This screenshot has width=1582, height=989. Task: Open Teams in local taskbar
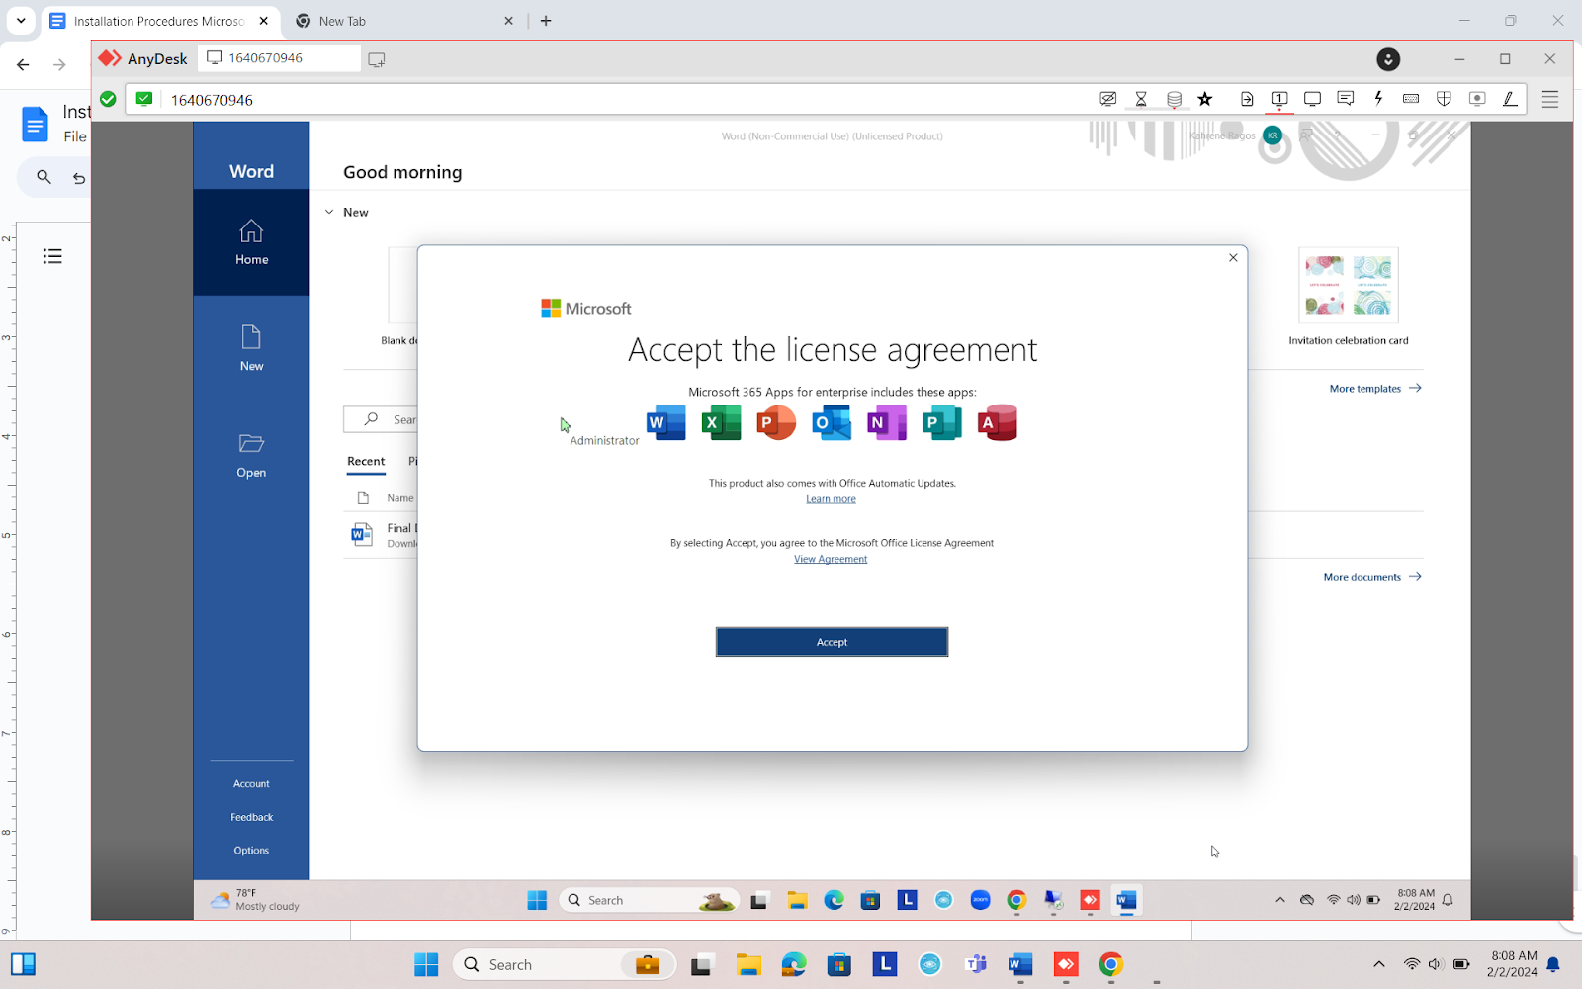click(976, 964)
